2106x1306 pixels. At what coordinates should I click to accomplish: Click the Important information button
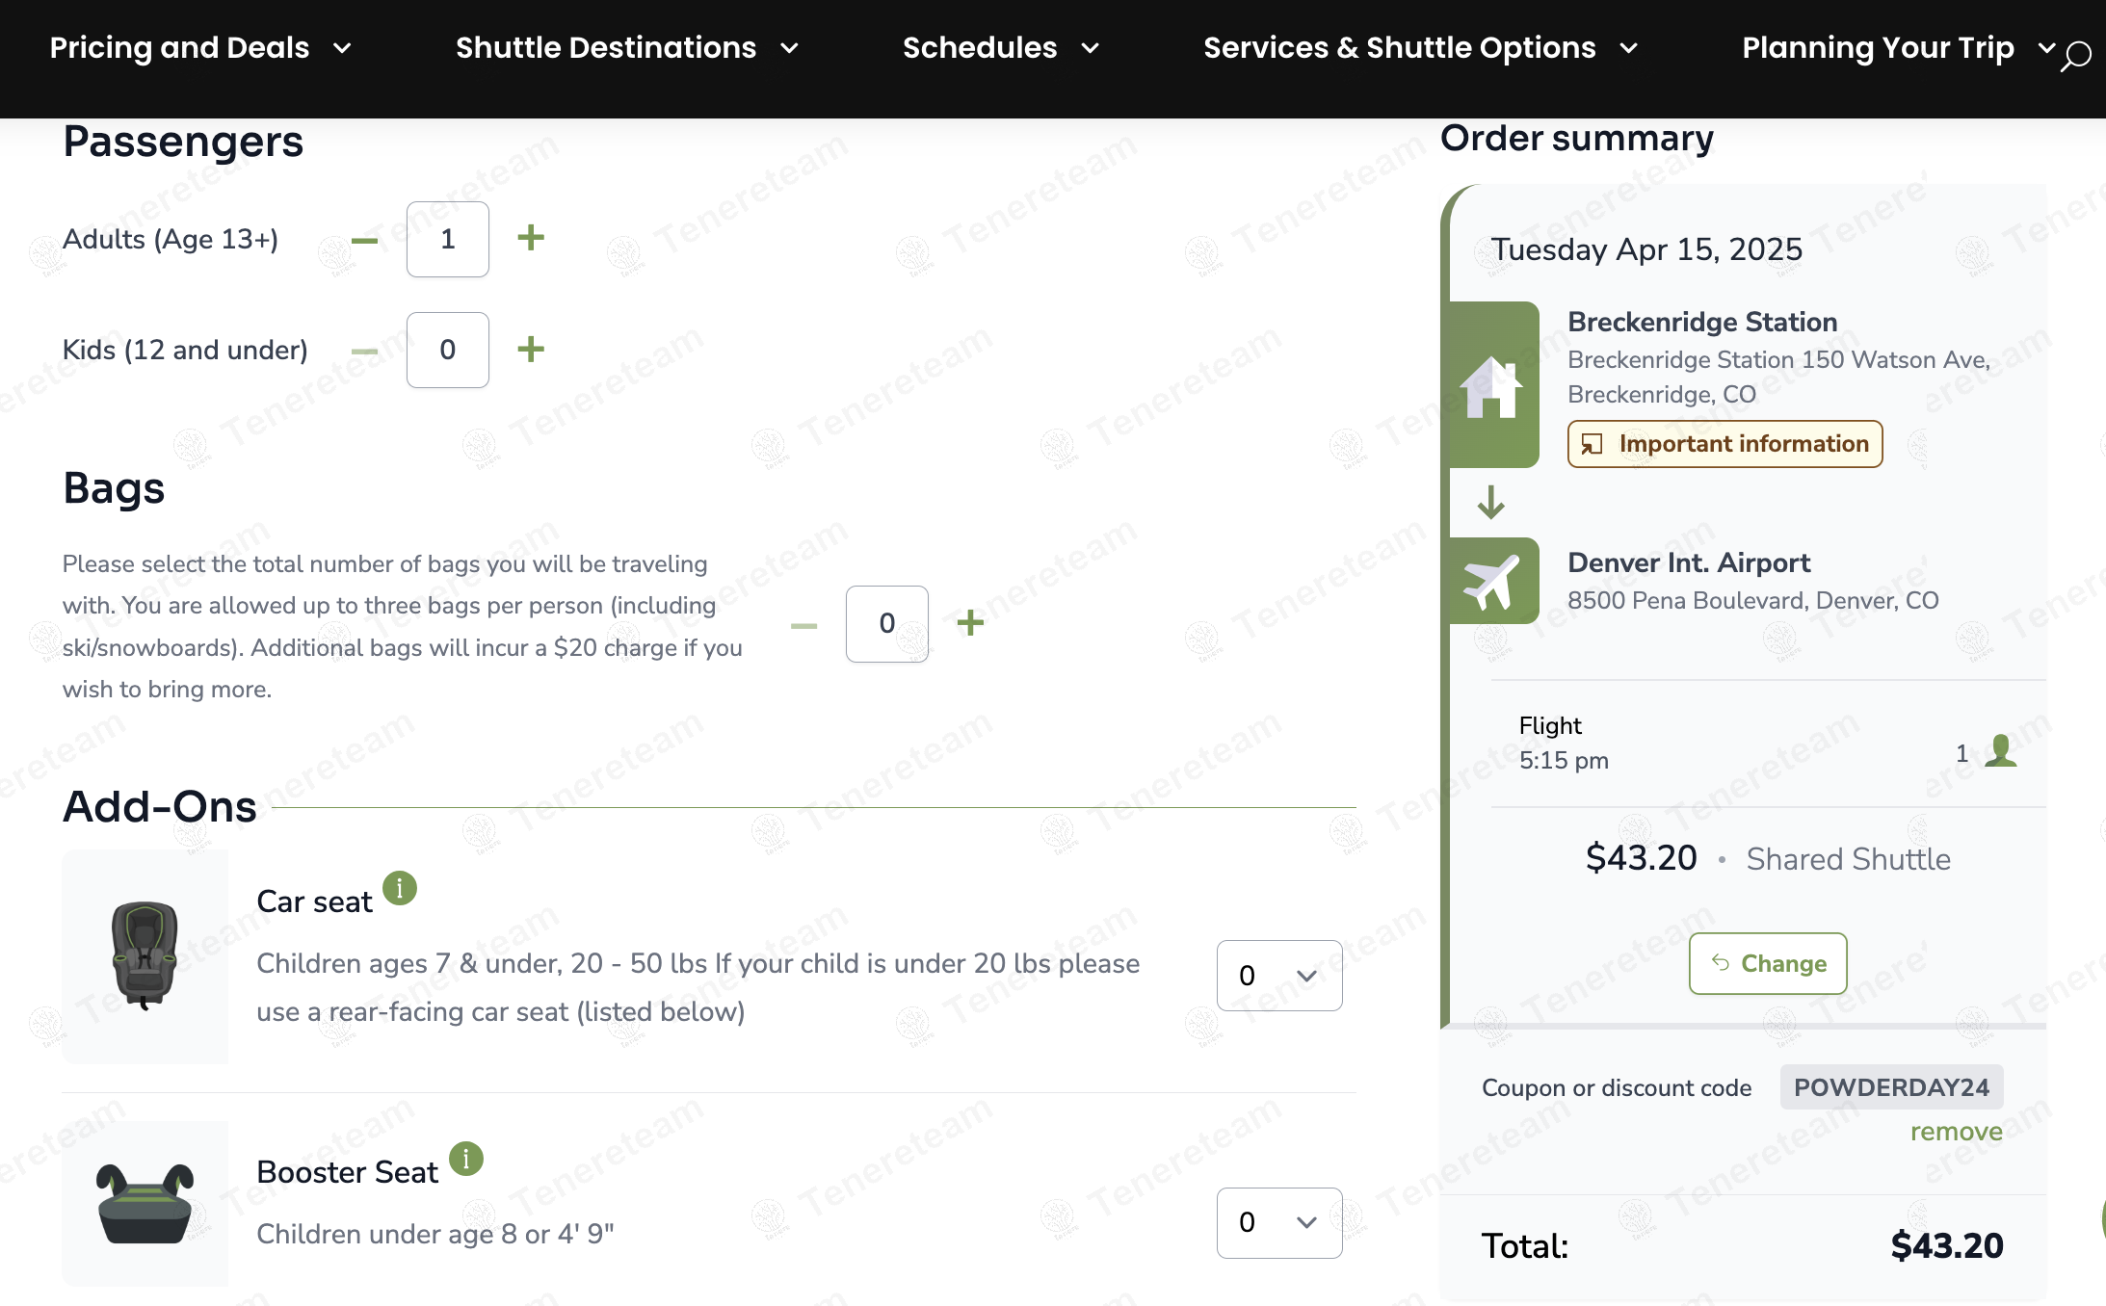(1724, 444)
